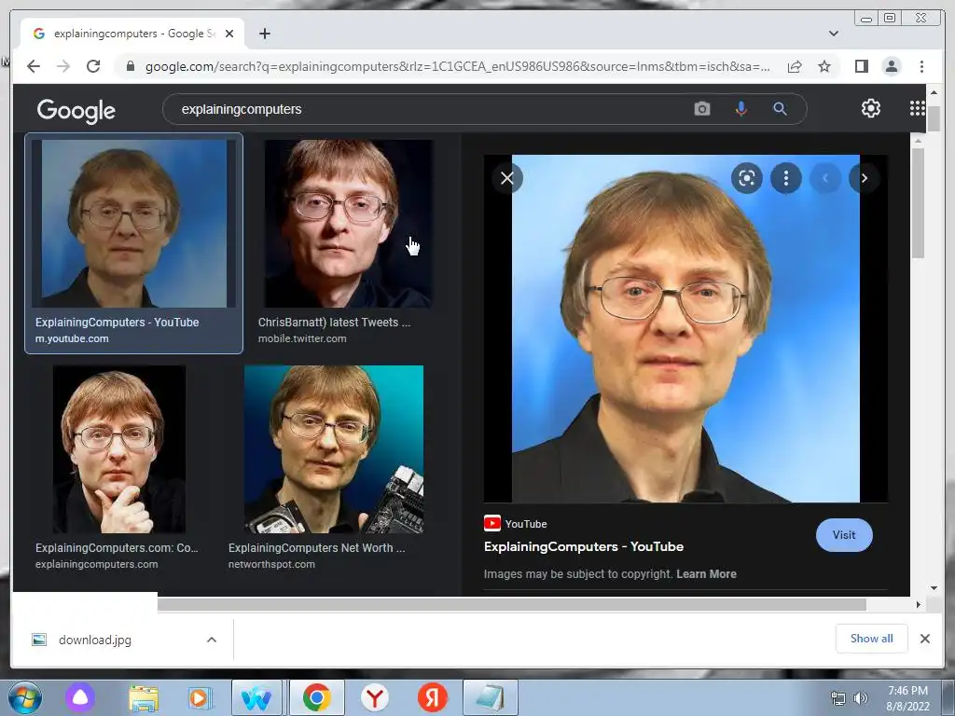Viewport: 955px width, 716px height.
Task: Click the address bar URL
Action: tap(457, 66)
